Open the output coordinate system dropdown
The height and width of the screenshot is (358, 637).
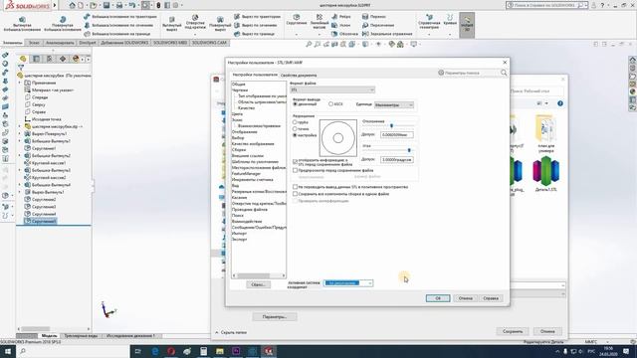click(x=348, y=282)
